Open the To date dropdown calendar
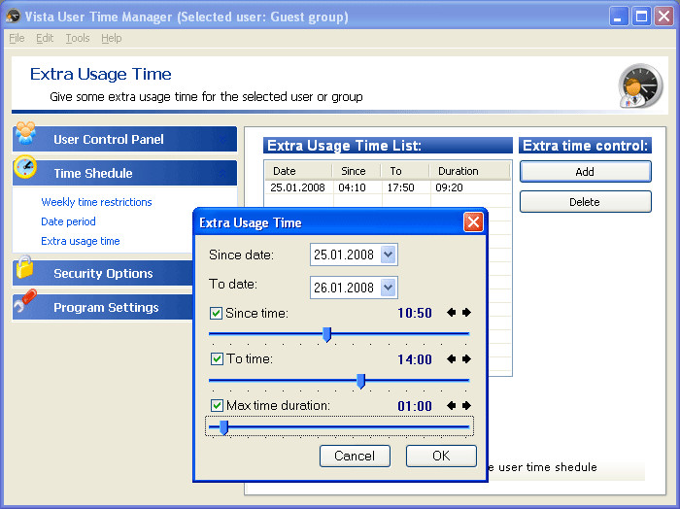680x509 pixels. [x=389, y=287]
